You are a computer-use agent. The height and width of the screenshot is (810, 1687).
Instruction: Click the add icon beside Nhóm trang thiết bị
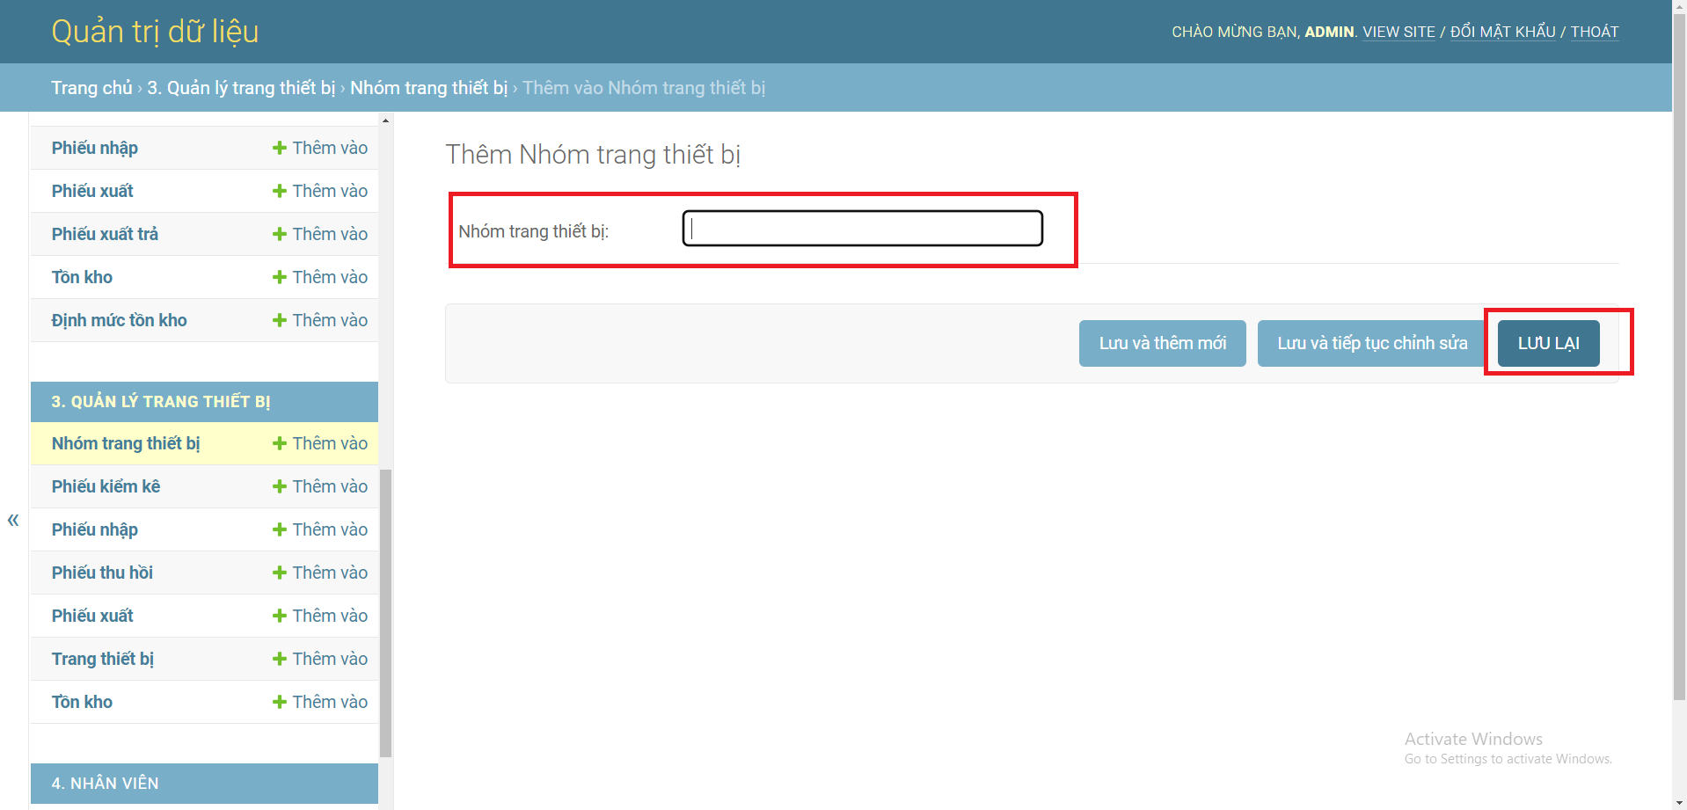tap(280, 443)
